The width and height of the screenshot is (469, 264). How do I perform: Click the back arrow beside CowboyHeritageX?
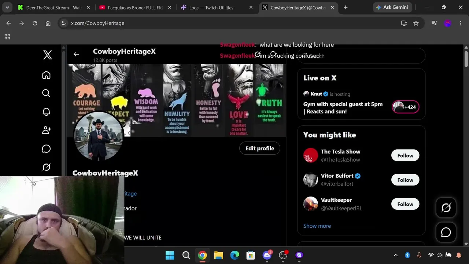pyautogui.click(x=76, y=54)
